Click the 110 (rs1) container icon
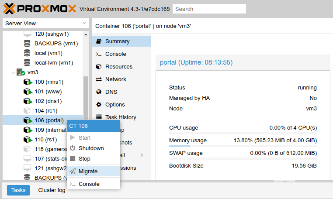The image size is (333, 199). click(28, 139)
